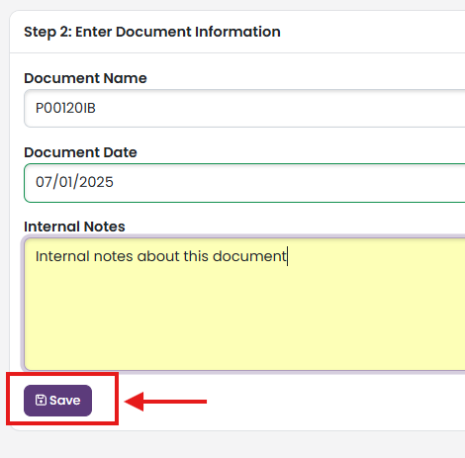465x458 pixels.
Task: Click the Document Date label
Action: tap(80, 152)
